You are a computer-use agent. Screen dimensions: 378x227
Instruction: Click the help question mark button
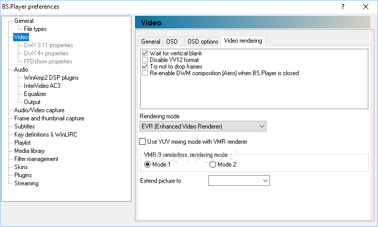(x=343, y=7)
